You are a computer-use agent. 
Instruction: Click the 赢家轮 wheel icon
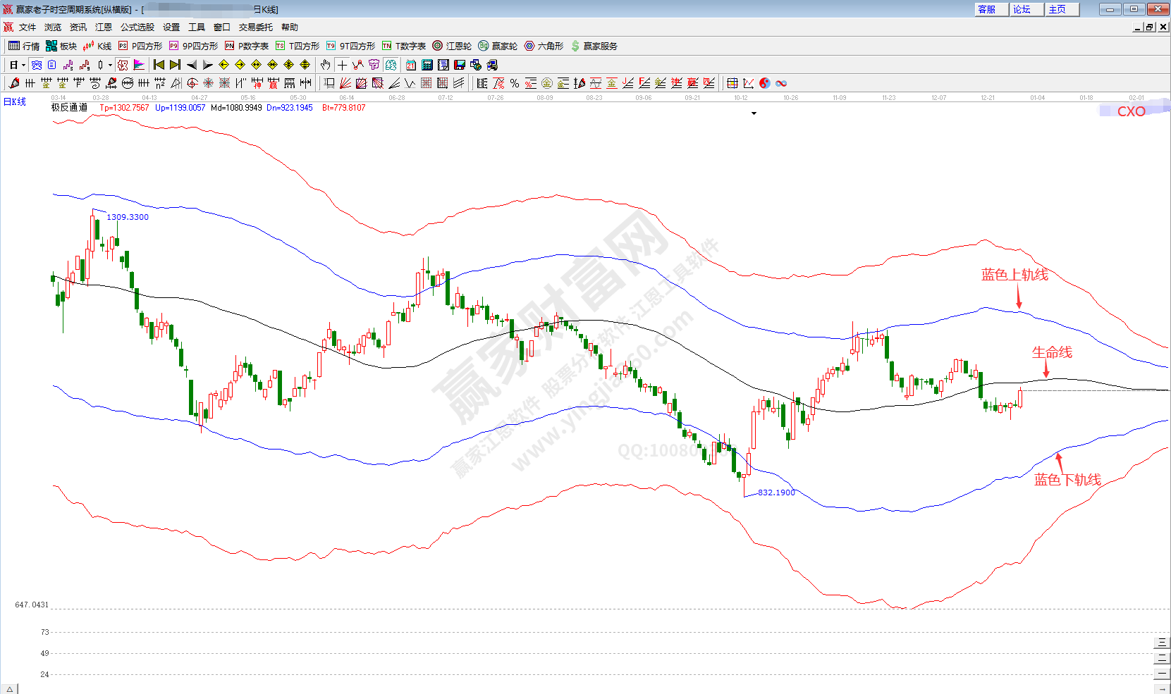(498, 46)
